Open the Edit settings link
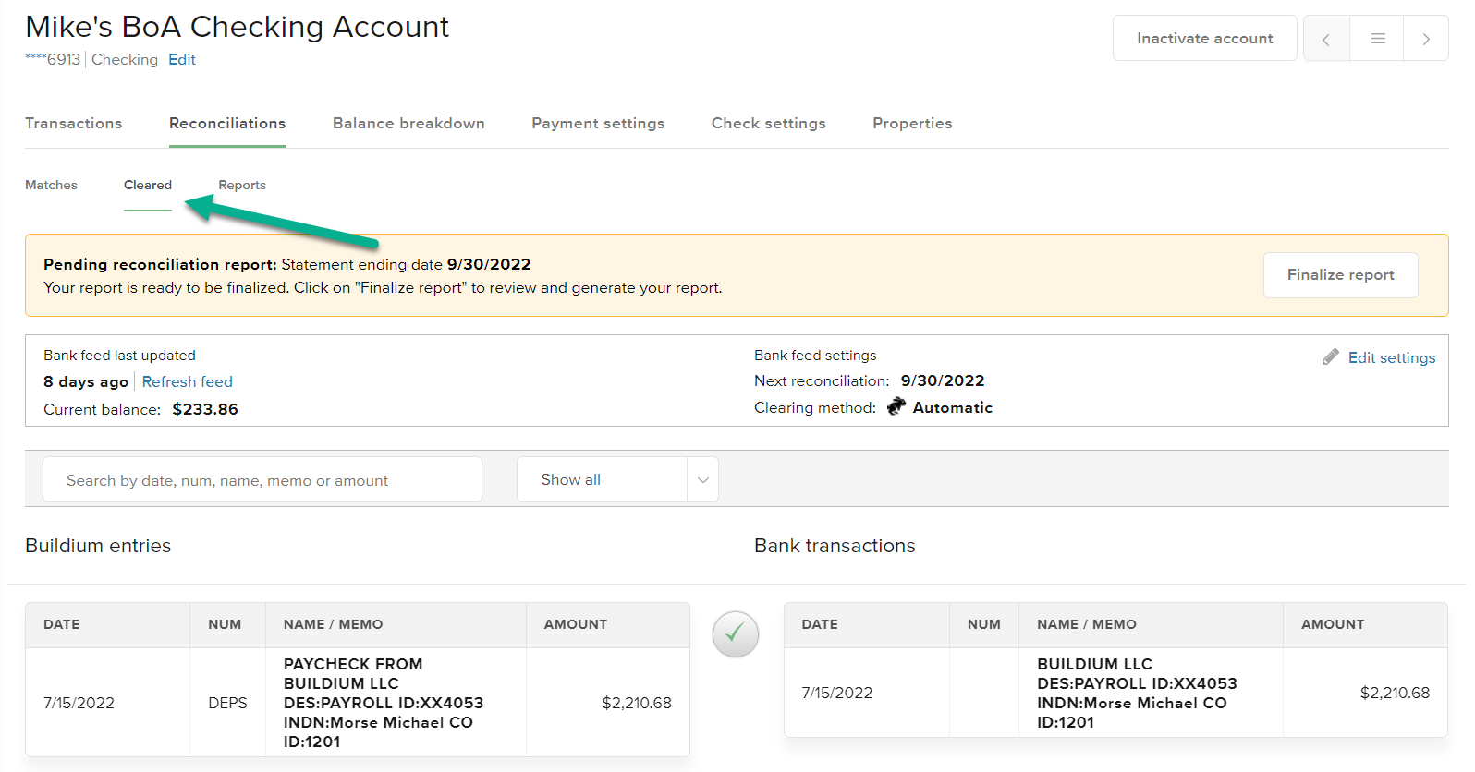 tap(1392, 357)
